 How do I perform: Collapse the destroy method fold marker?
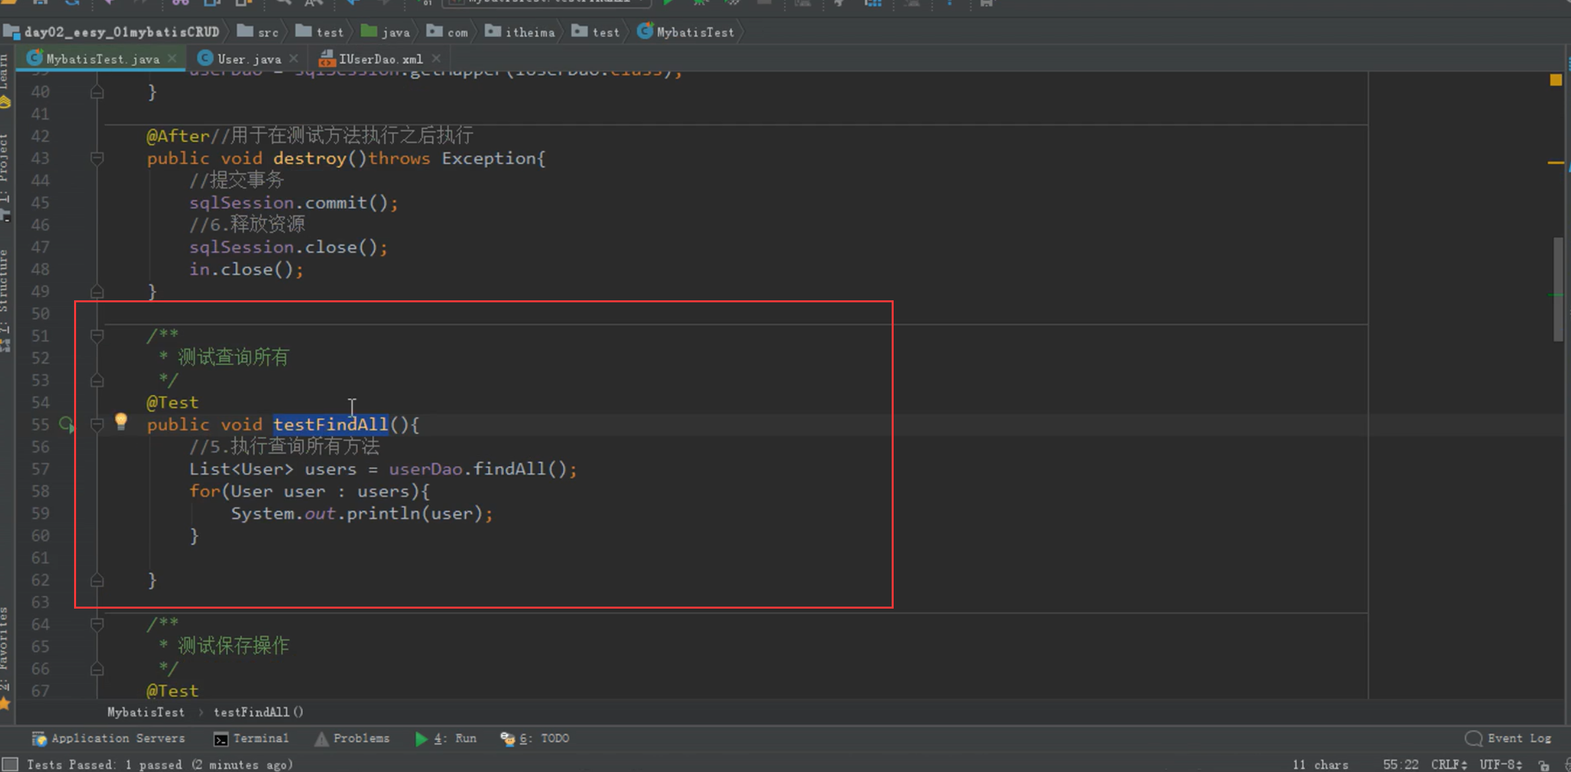(x=97, y=158)
